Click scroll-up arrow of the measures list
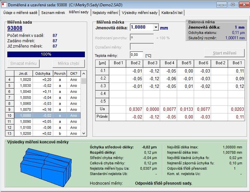The image size is (250, 192). pos(84,74)
